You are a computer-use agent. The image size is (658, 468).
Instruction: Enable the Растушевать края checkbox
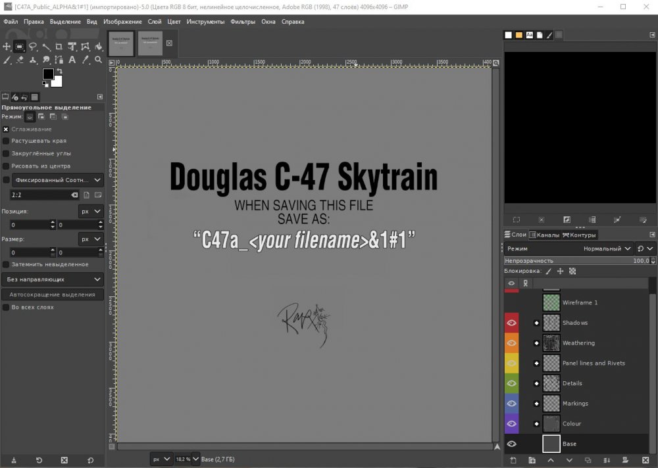coord(6,141)
